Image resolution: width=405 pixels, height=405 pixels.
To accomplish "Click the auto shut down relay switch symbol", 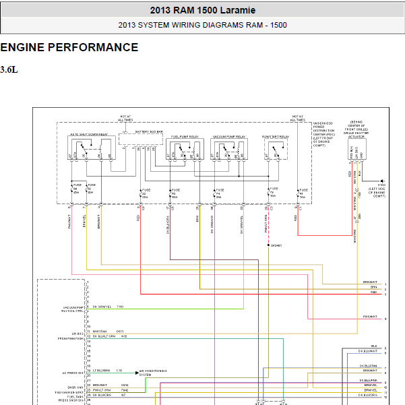I will click(x=84, y=150).
